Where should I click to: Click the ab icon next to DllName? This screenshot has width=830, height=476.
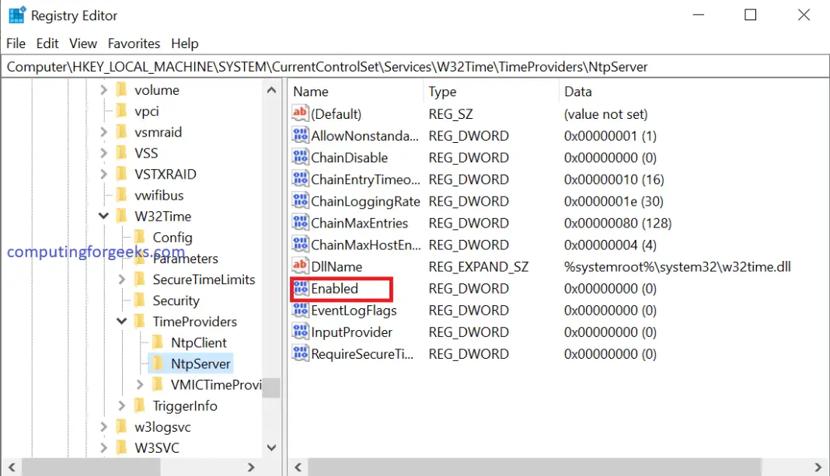click(x=301, y=266)
